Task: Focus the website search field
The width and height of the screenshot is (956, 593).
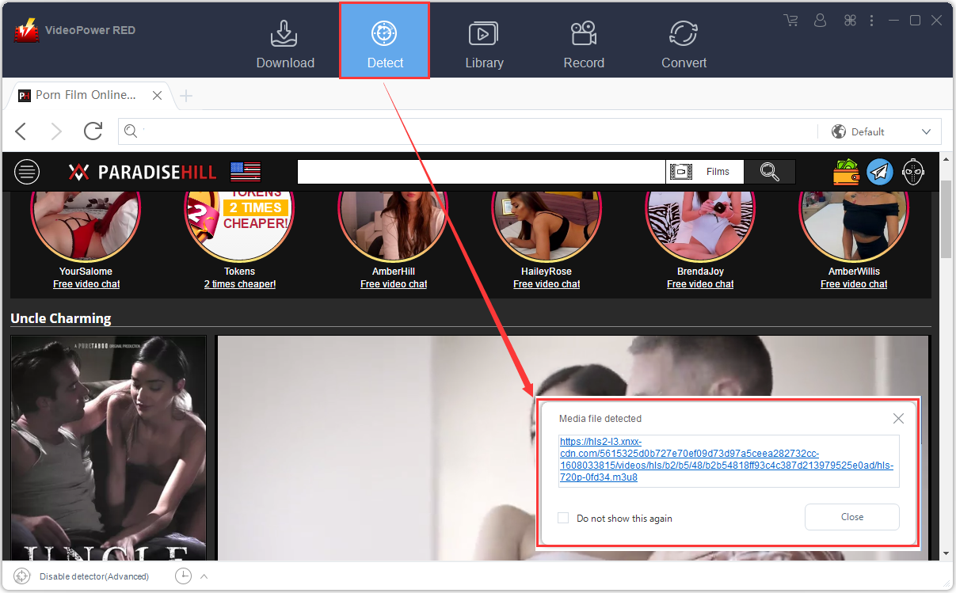Action: click(481, 172)
